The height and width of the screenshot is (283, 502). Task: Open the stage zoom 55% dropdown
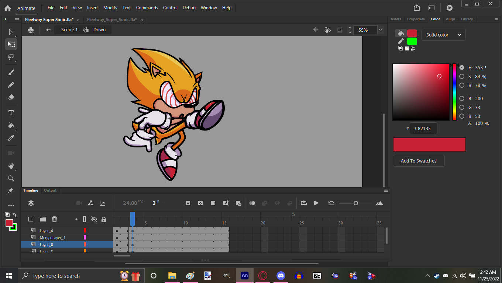(380, 30)
